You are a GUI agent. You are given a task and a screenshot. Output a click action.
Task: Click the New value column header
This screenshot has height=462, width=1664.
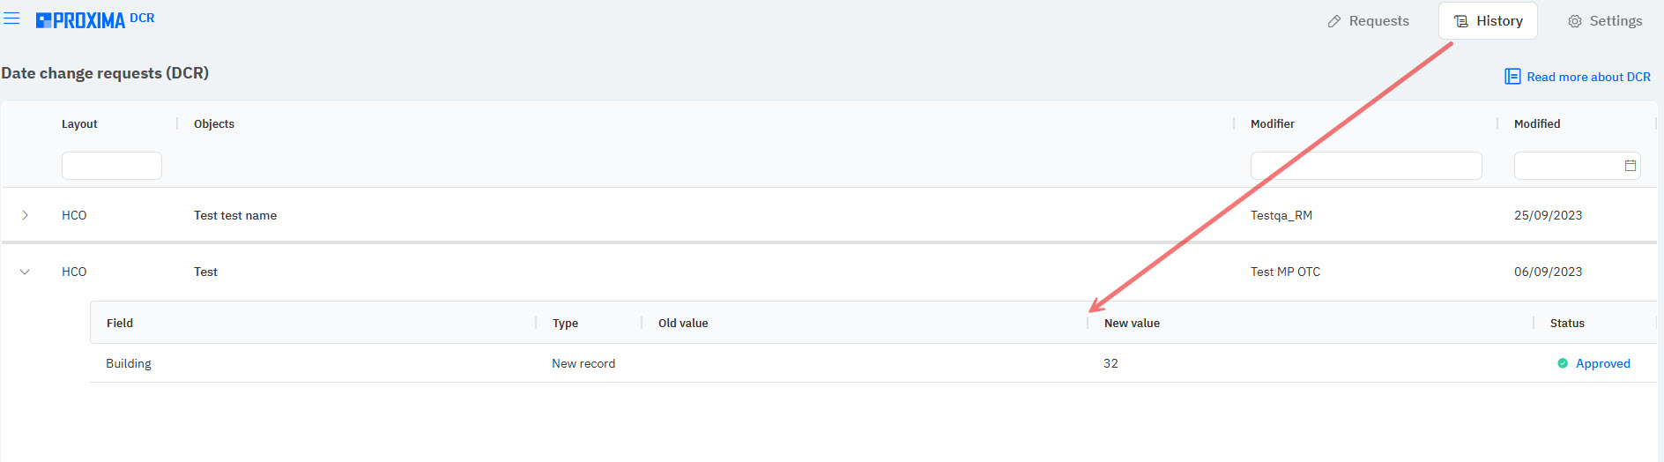pos(1132,324)
